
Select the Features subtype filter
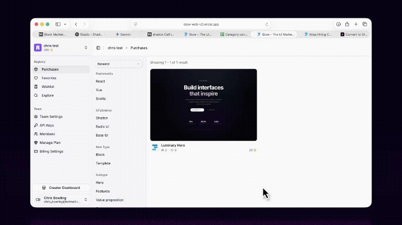point(102,192)
